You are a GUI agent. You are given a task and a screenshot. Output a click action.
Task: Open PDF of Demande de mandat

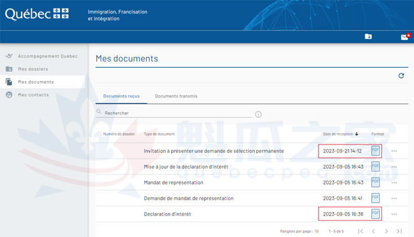coord(376,198)
